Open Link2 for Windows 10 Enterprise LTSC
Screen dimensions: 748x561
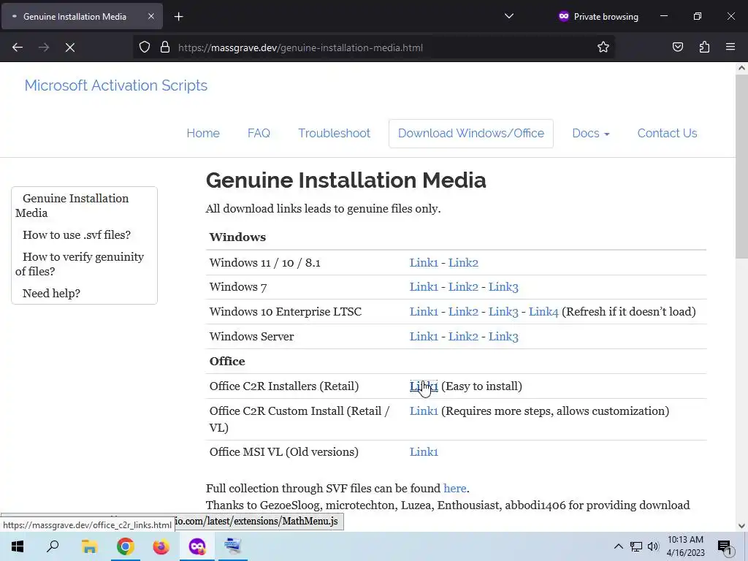pyautogui.click(x=462, y=311)
